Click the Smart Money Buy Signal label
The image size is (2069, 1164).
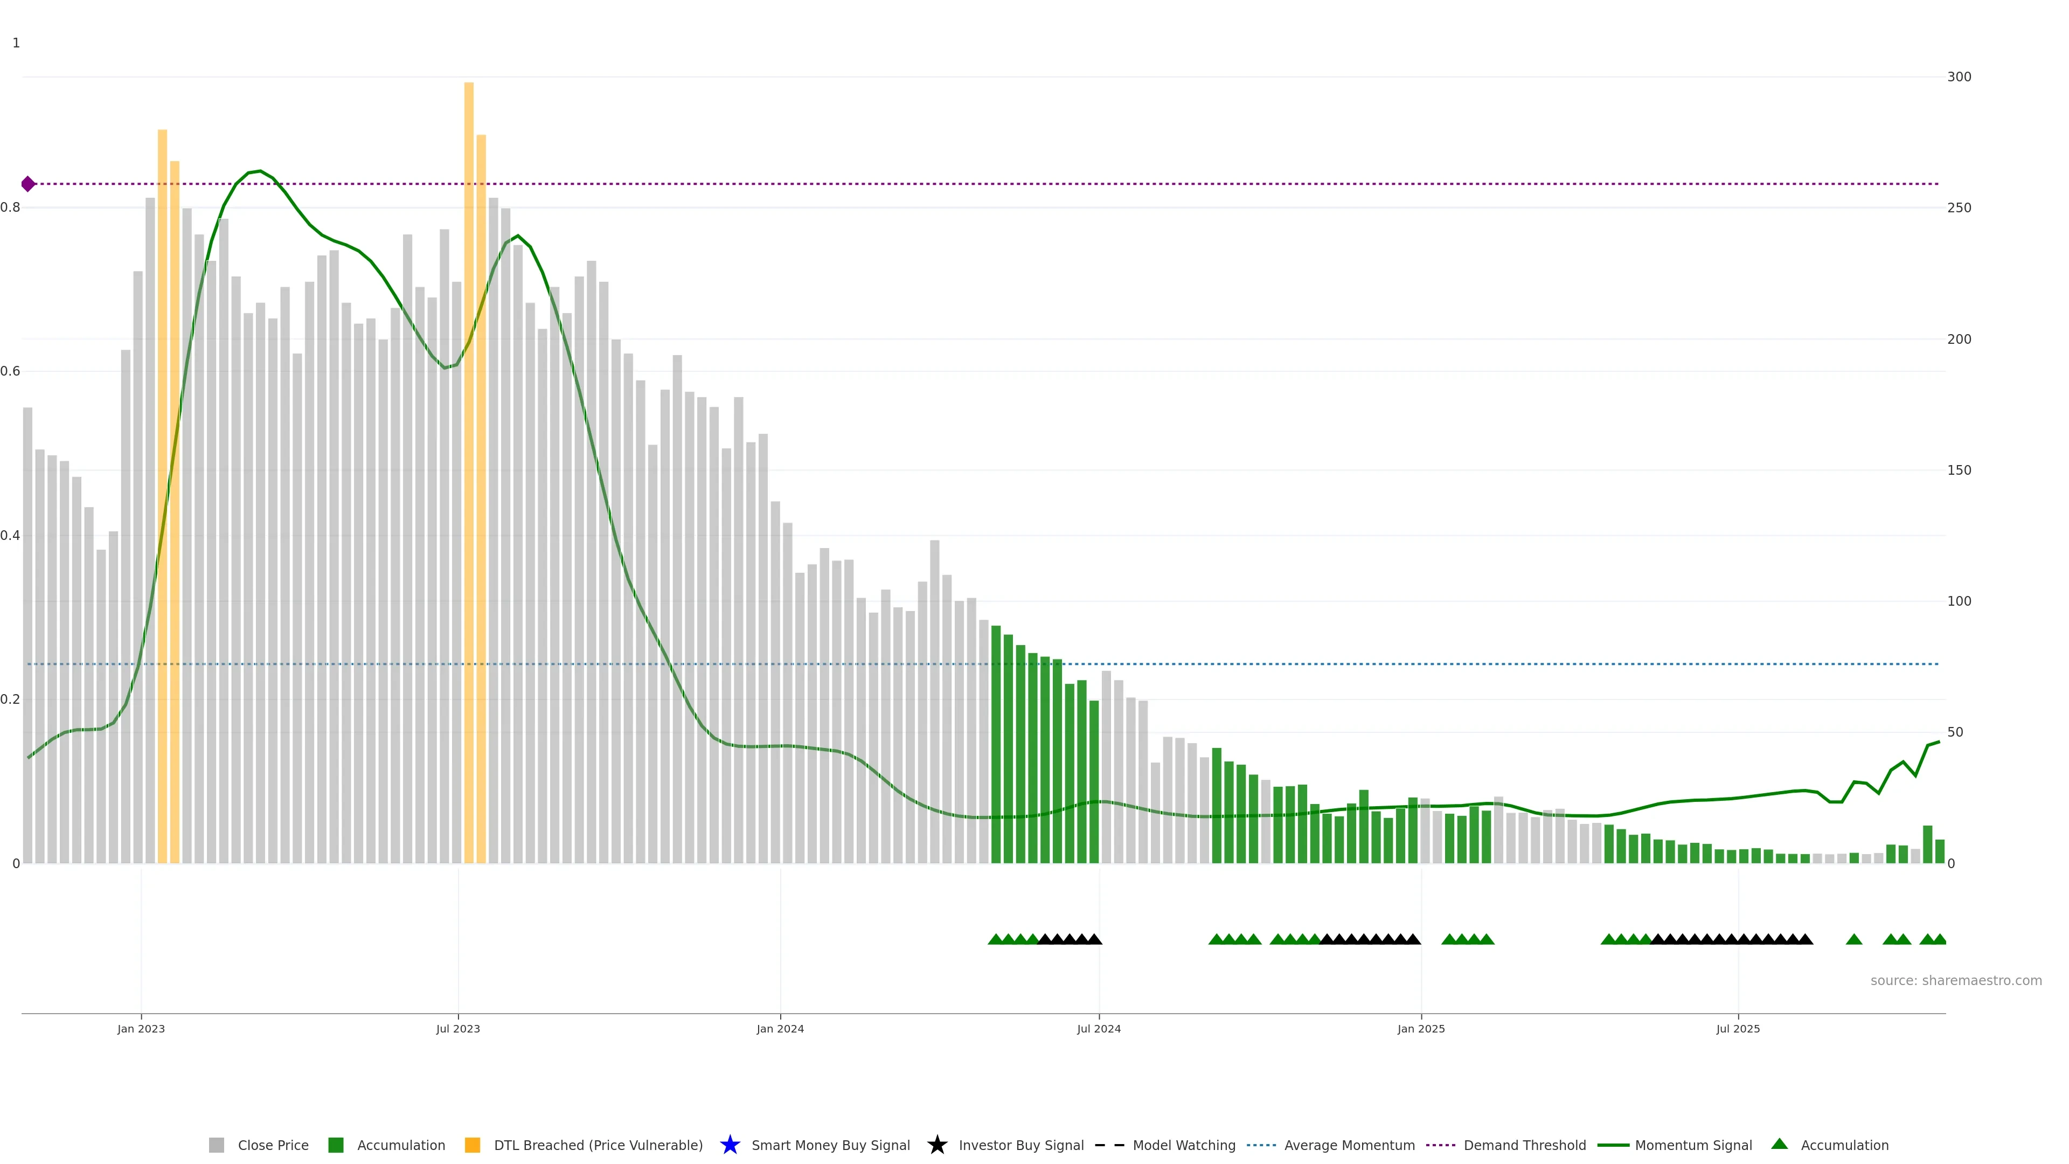pyautogui.click(x=830, y=1145)
